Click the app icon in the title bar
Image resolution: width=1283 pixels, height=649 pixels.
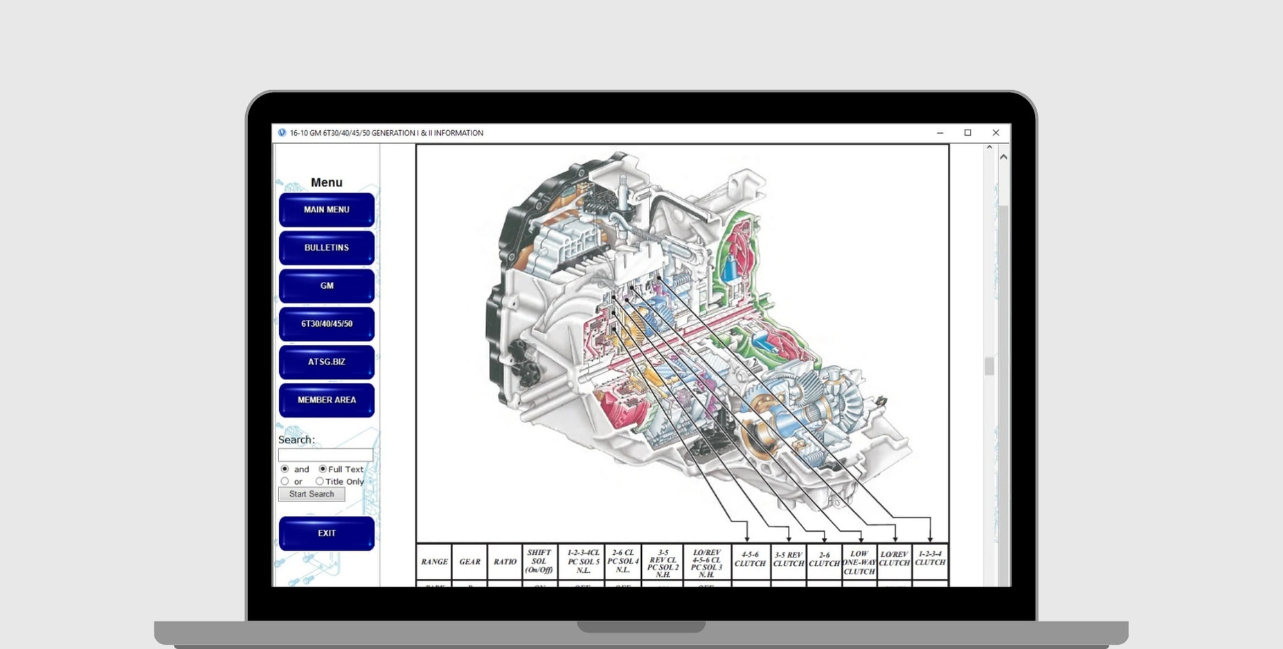pos(282,133)
